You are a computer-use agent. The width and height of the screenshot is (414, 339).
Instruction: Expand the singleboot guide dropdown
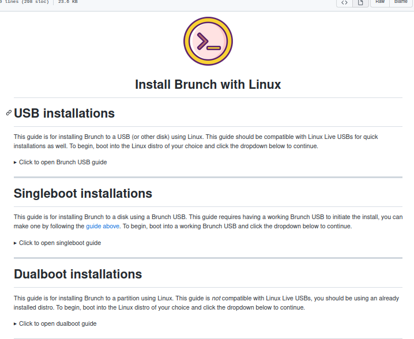point(57,243)
